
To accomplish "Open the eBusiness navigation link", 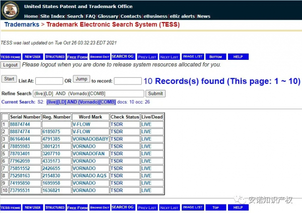I will [x=157, y=16].
